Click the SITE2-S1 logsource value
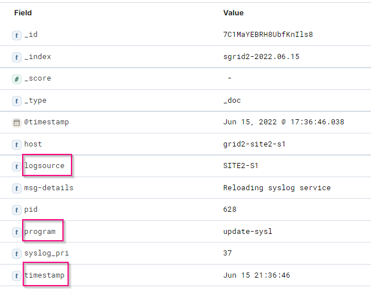Image resolution: width=371 pixels, height=289 pixels. point(241,166)
